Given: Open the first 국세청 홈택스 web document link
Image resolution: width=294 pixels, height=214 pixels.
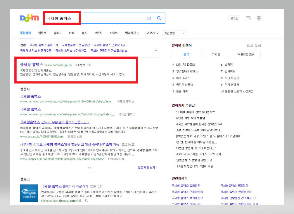Looking at the screenshot, I should pos(30,96).
